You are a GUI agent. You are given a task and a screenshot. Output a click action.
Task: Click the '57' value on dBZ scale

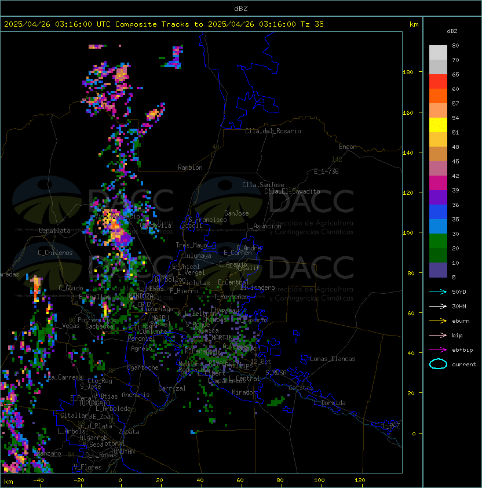click(x=455, y=103)
